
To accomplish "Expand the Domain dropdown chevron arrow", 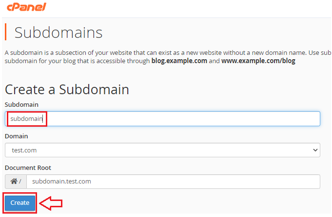I will [x=313, y=150].
